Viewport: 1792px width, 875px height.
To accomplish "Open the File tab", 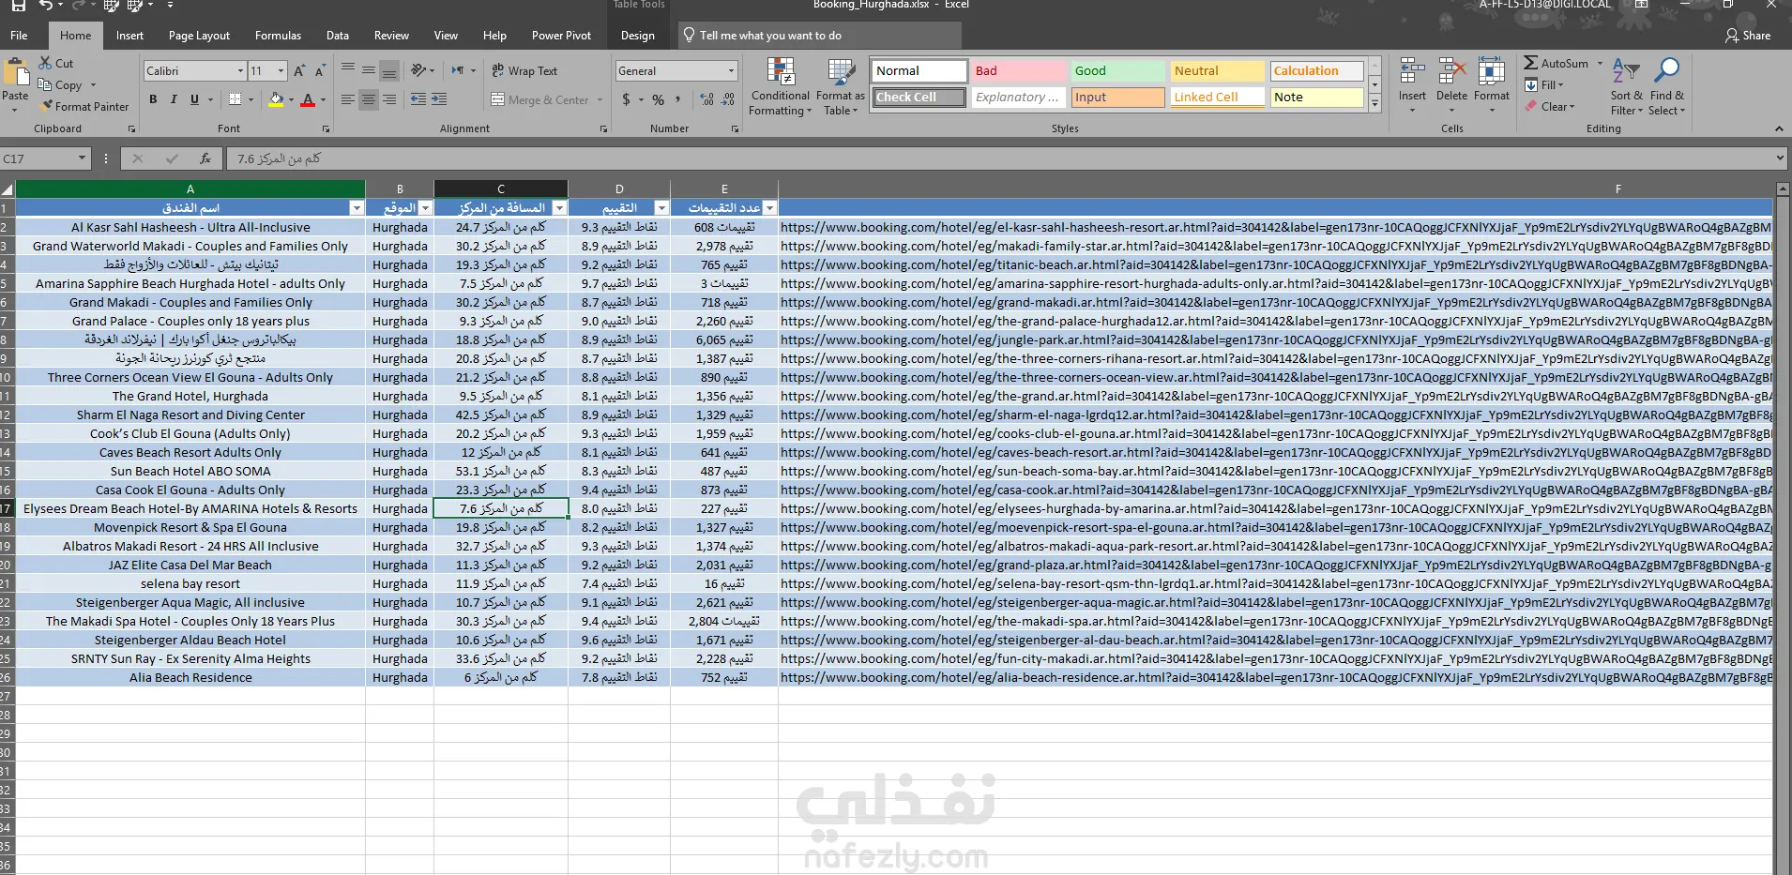I will [x=19, y=36].
